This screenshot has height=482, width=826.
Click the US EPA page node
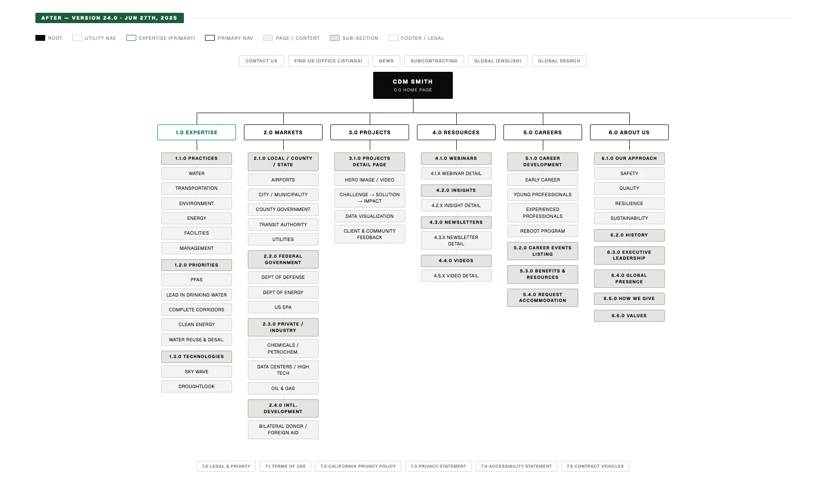283,307
